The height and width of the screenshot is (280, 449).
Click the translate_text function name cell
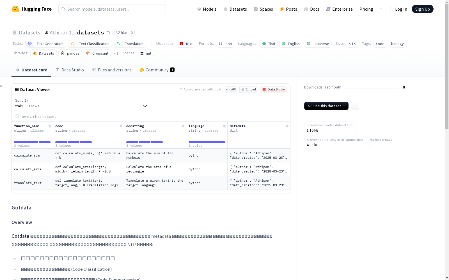point(32,183)
